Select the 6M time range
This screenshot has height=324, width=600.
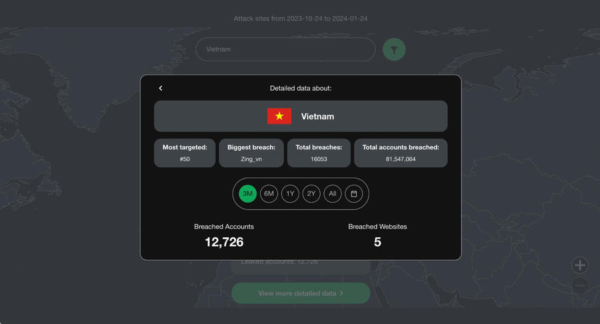(x=269, y=193)
